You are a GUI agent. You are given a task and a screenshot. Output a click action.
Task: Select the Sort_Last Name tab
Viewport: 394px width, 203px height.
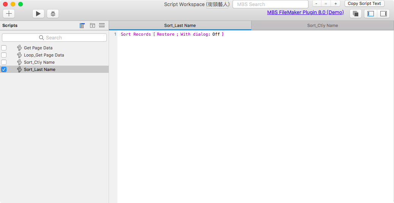(x=180, y=25)
